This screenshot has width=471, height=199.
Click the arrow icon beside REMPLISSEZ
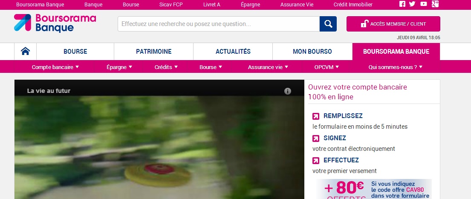click(316, 116)
